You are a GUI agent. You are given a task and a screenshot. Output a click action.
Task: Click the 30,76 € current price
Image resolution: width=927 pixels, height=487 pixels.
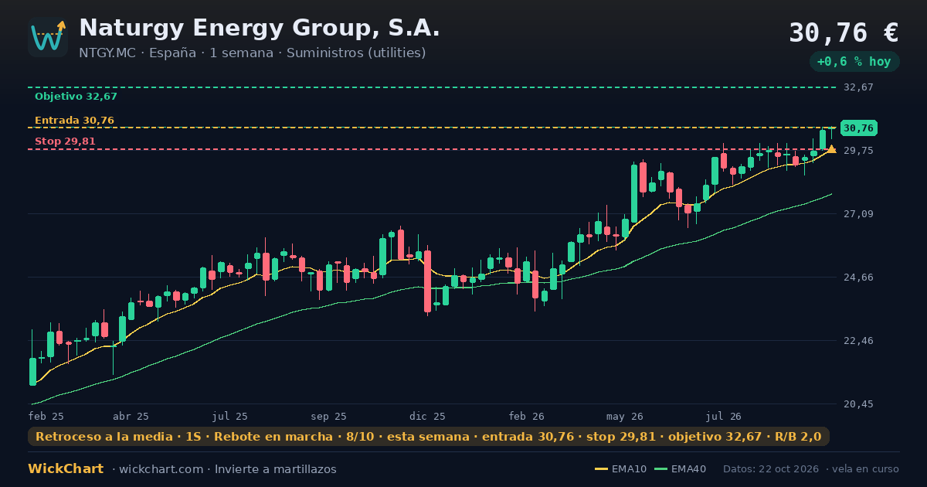(844, 32)
